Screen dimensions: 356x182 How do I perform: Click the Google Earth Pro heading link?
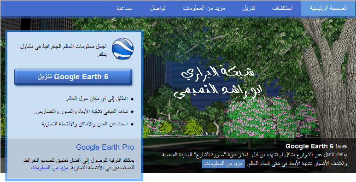pyautogui.click(x=105, y=147)
